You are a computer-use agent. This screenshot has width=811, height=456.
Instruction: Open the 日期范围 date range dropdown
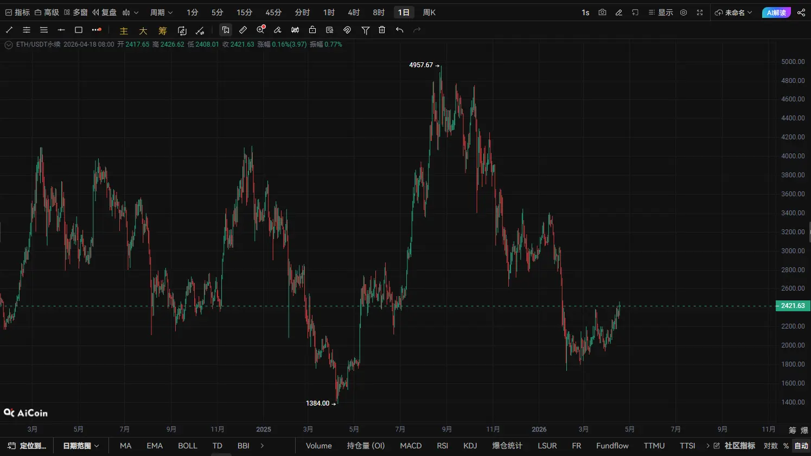pos(81,446)
